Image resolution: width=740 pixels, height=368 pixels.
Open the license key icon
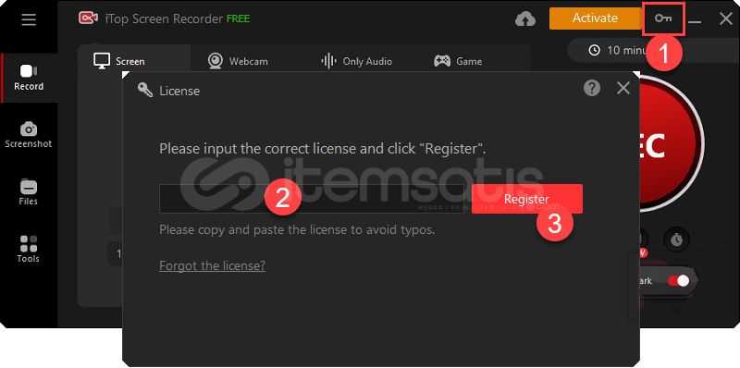tap(663, 18)
